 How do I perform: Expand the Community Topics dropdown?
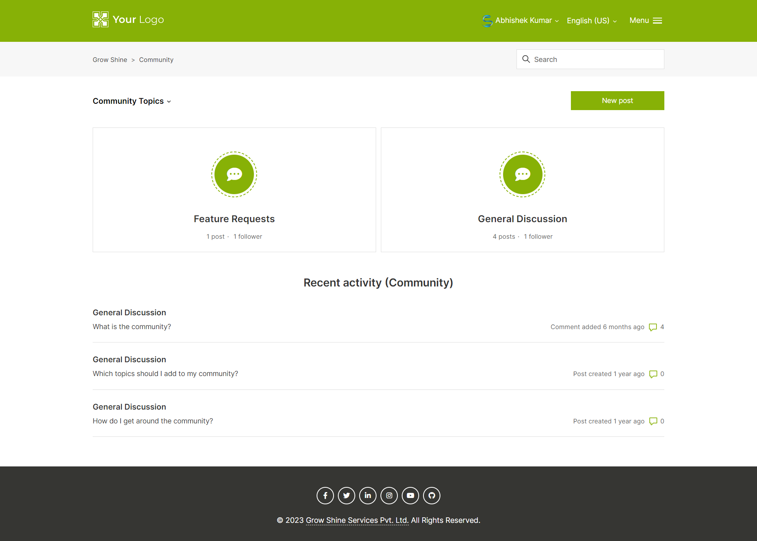click(x=132, y=101)
